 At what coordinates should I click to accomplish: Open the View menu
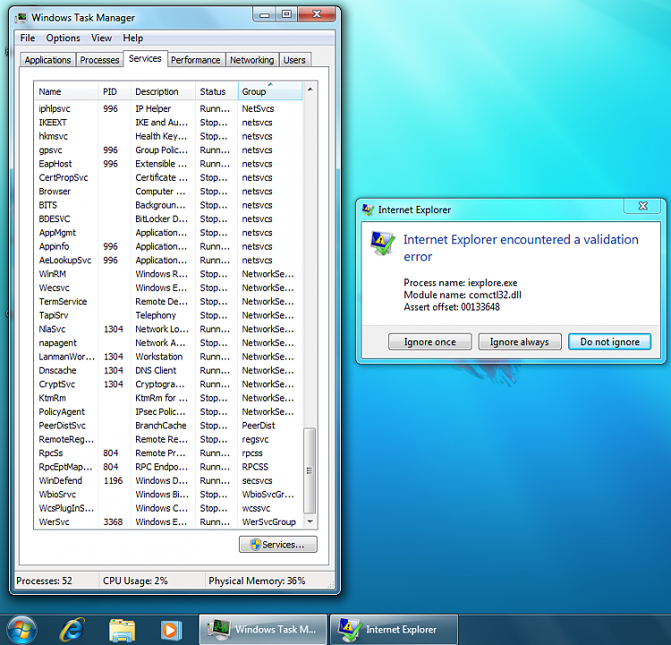coord(101,39)
